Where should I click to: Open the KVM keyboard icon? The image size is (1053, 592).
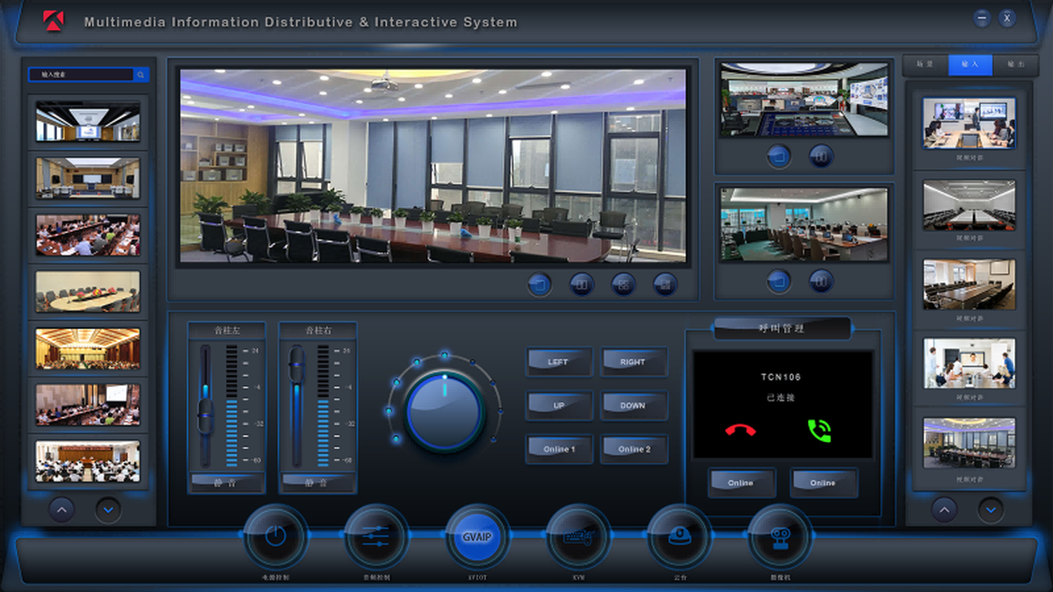click(x=577, y=537)
